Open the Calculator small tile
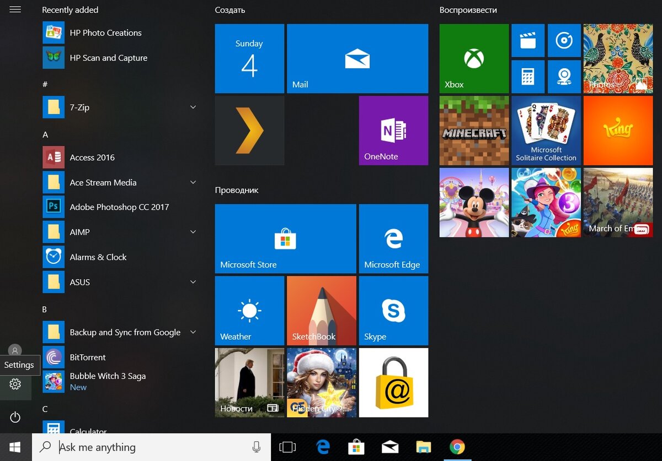This screenshot has width=662, height=461. [x=528, y=77]
